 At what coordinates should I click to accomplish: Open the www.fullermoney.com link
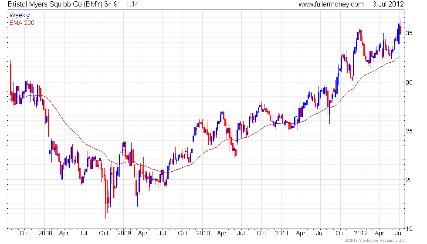pyautogui.click(x=331, y=4)
